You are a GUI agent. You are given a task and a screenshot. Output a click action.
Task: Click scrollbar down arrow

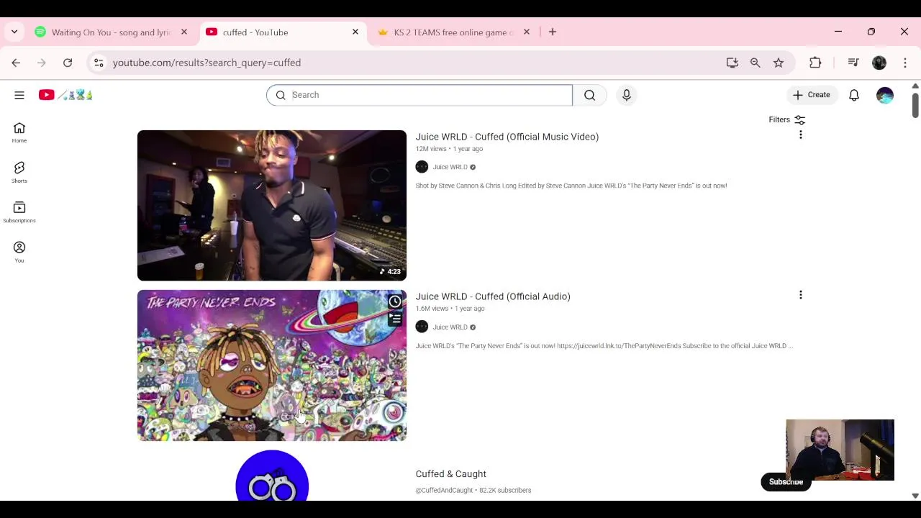coord(915,496)
